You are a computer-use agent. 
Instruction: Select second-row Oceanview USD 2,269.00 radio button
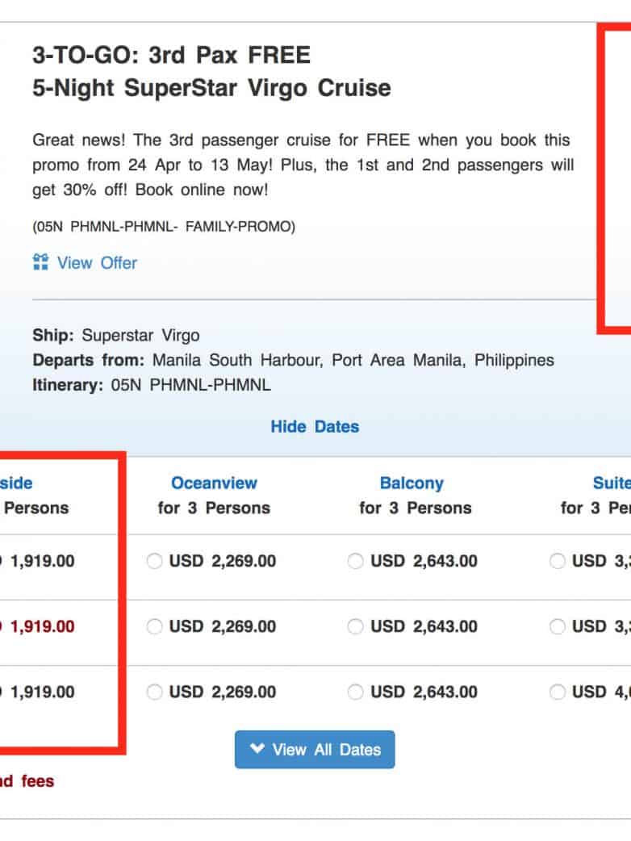[155, 626]
